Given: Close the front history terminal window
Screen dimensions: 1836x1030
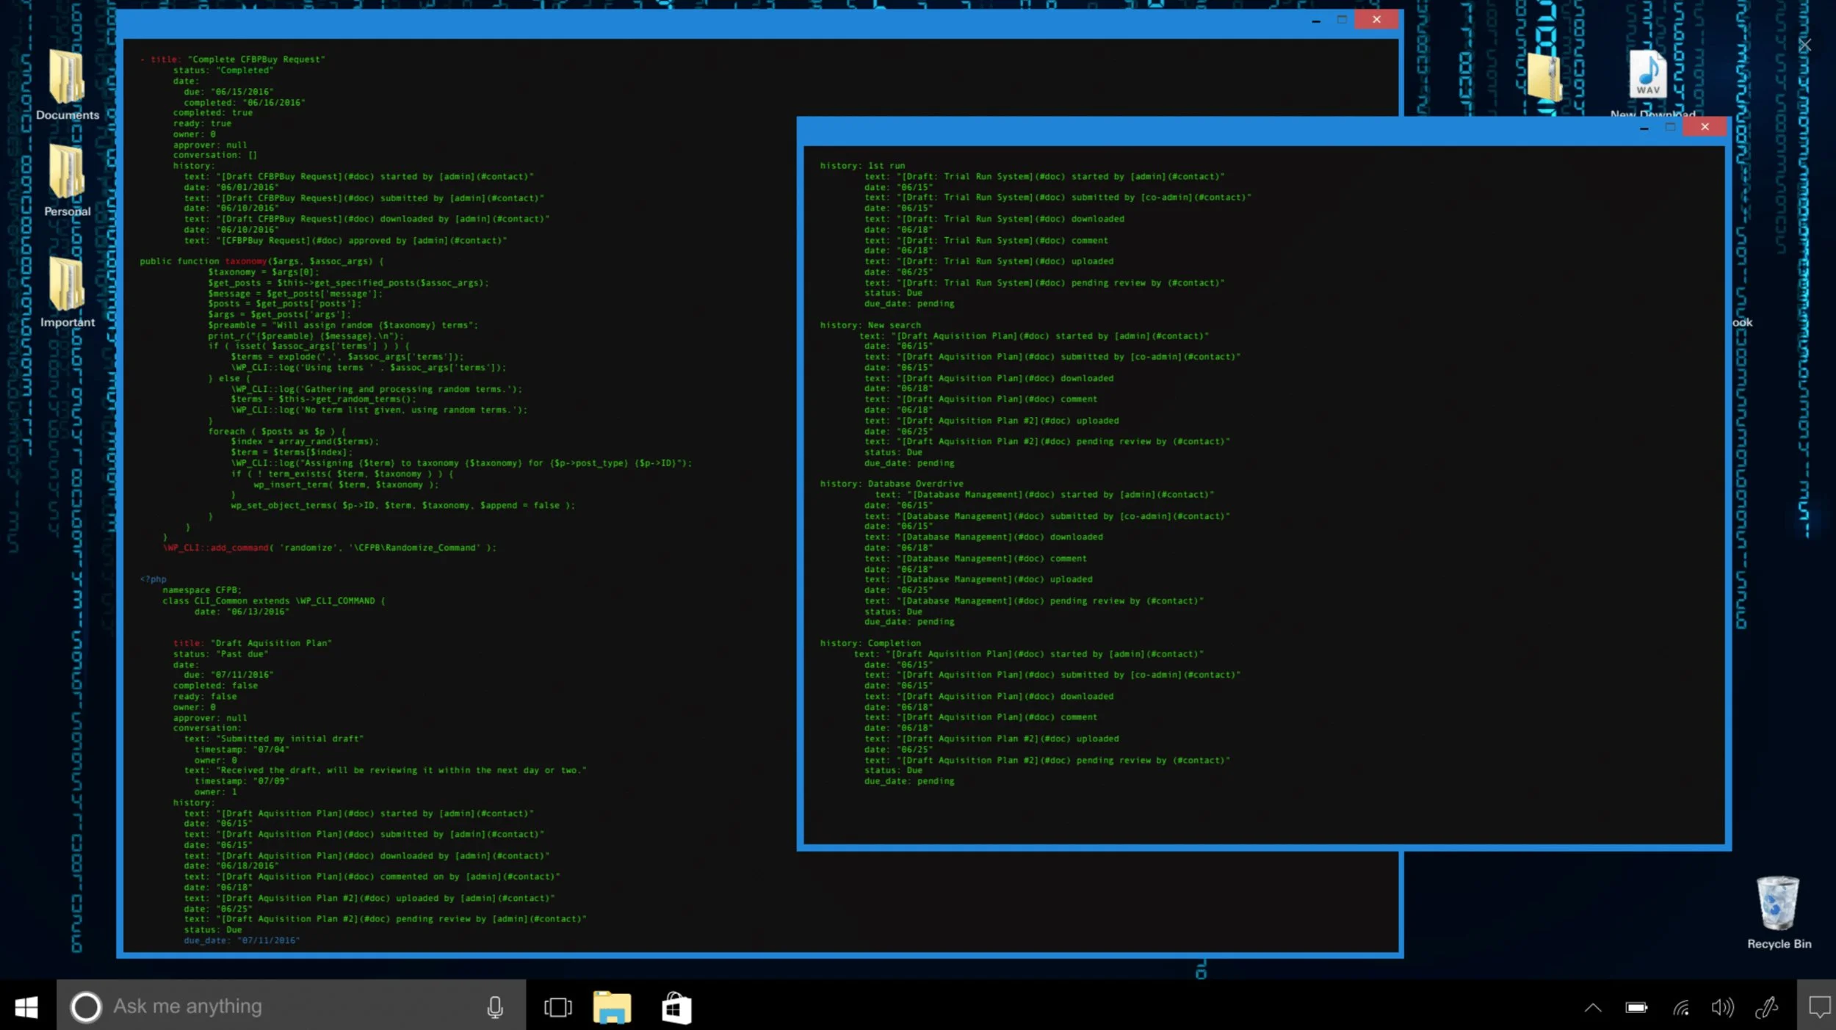Looking at the screenshot, I should coord(1705,127).
